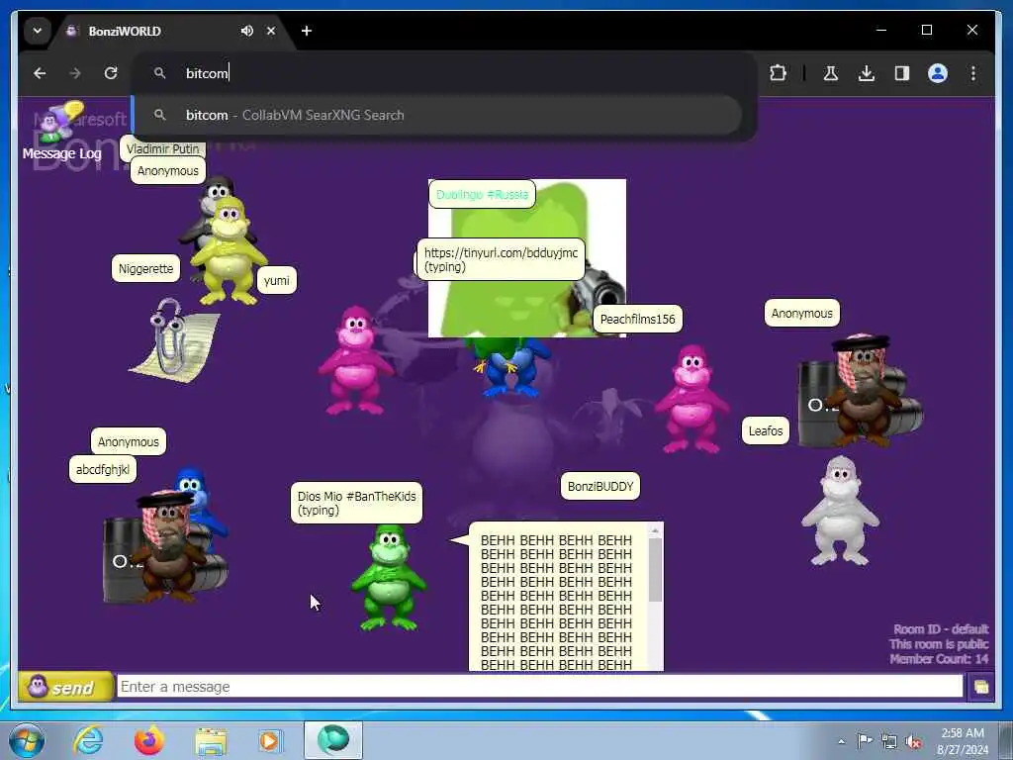Click the yellow Bonzi named yumi
Screen dimensions: 1013x760
[229, 252]
